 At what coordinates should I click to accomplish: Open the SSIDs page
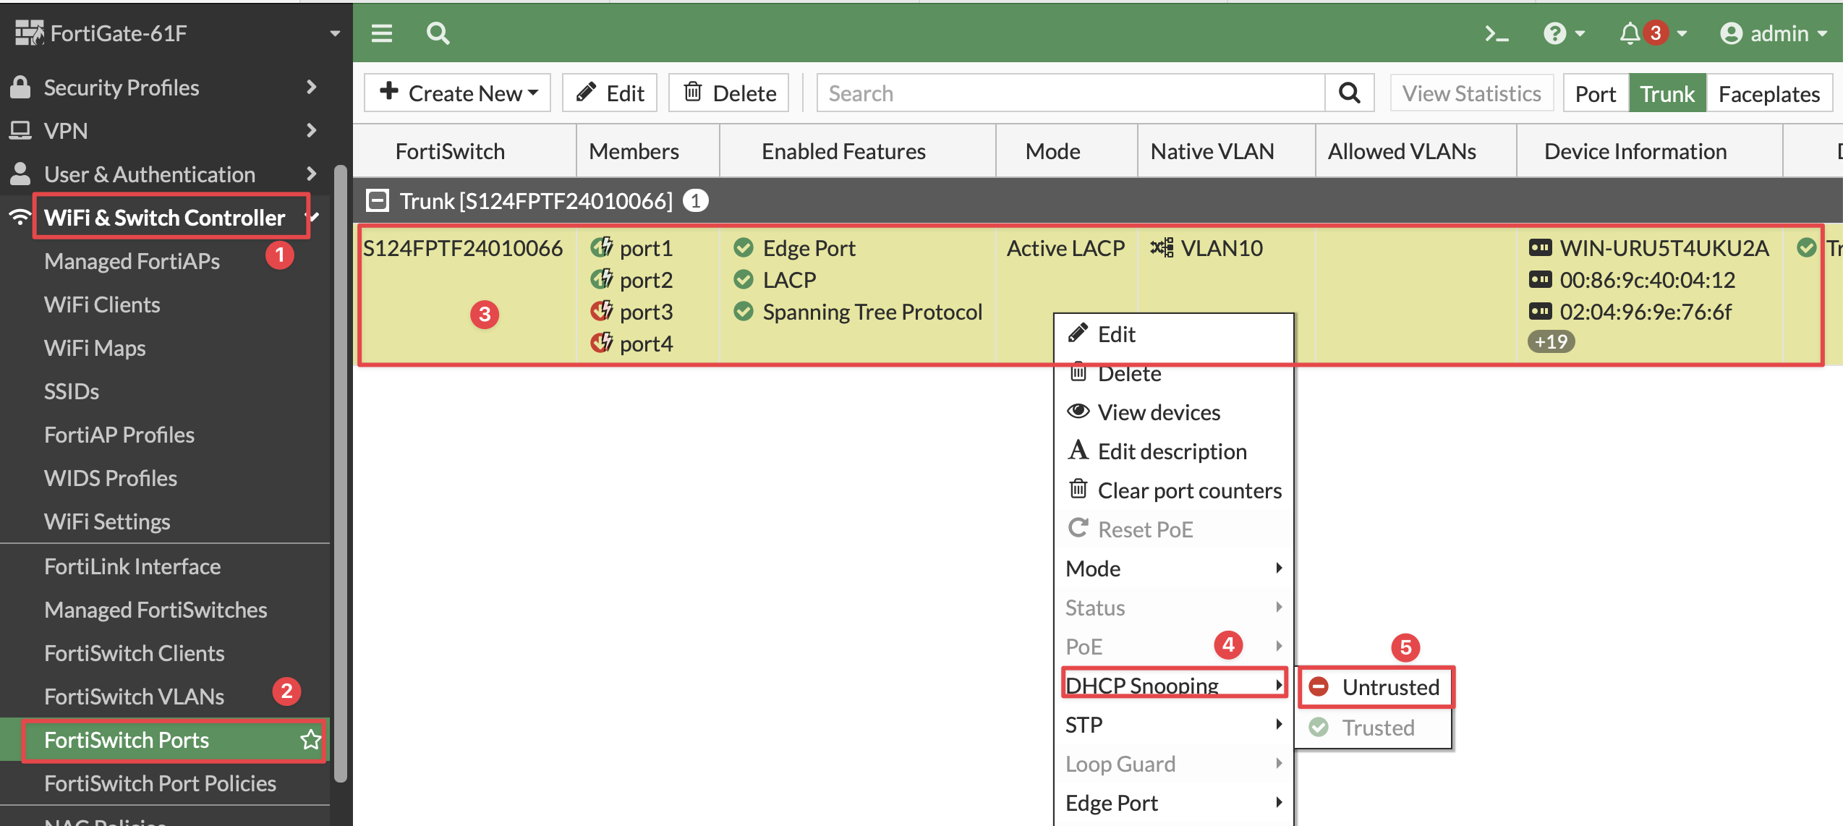[72, 391]
